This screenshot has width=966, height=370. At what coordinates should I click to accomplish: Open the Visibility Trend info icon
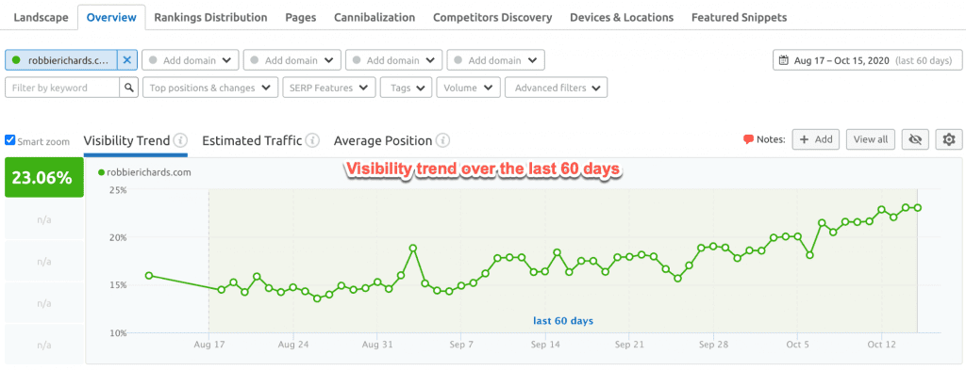[x=180, y=140]
